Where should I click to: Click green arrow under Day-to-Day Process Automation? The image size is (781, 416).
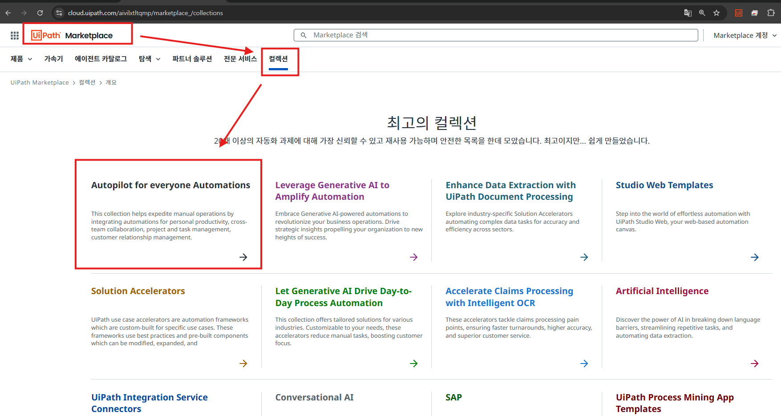pos(414,363)
